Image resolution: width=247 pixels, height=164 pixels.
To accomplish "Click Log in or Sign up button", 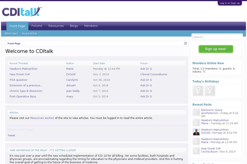I will pos(229,3).
